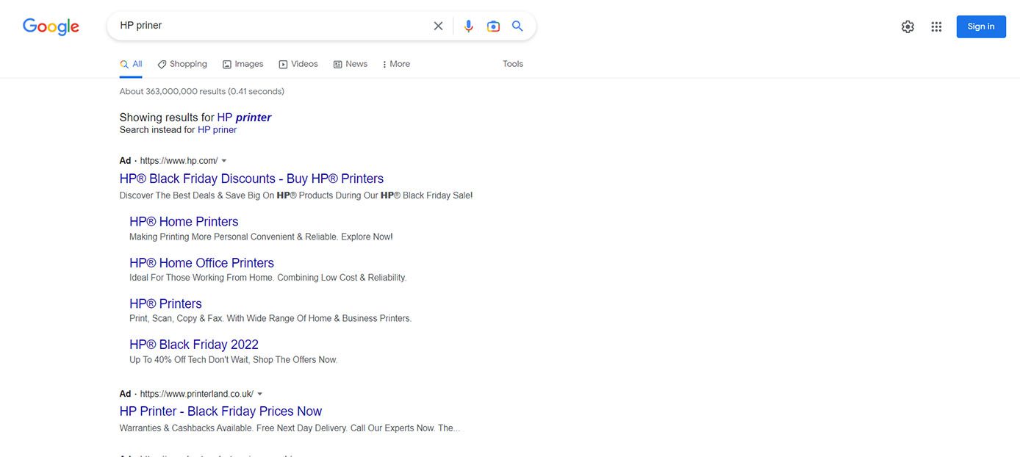This screenshot has width=1020, height=457.
Task: Open the Tools button
Action: pyautogui.click(x=513, y=64)
